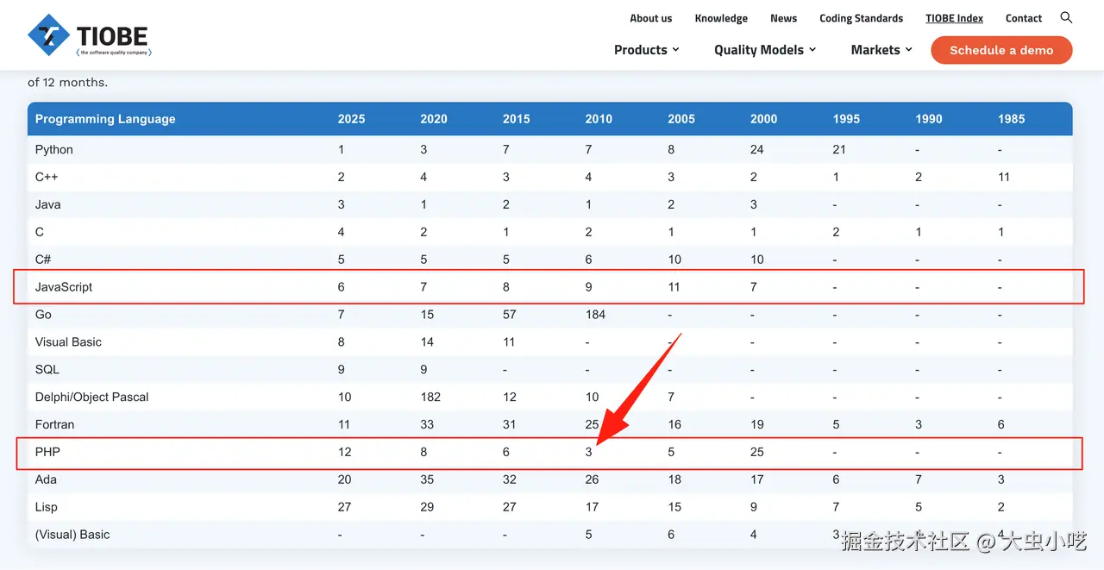Select the Java row label
Viewport: 1104px width, 570px height.
click(x=48, y=204)
